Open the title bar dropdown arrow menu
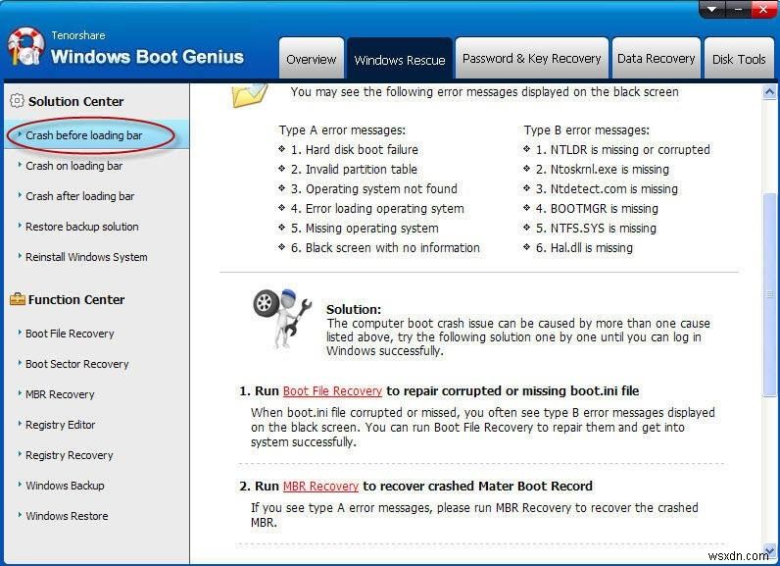The width and height of the screenshot is (780, 566). coord(712,10)
